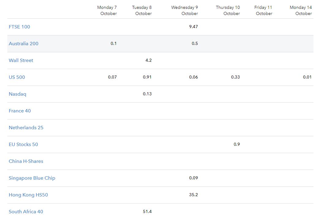Click the Monday 14 October column header
The width and height of the screenshot is (319, 220).
301,10
